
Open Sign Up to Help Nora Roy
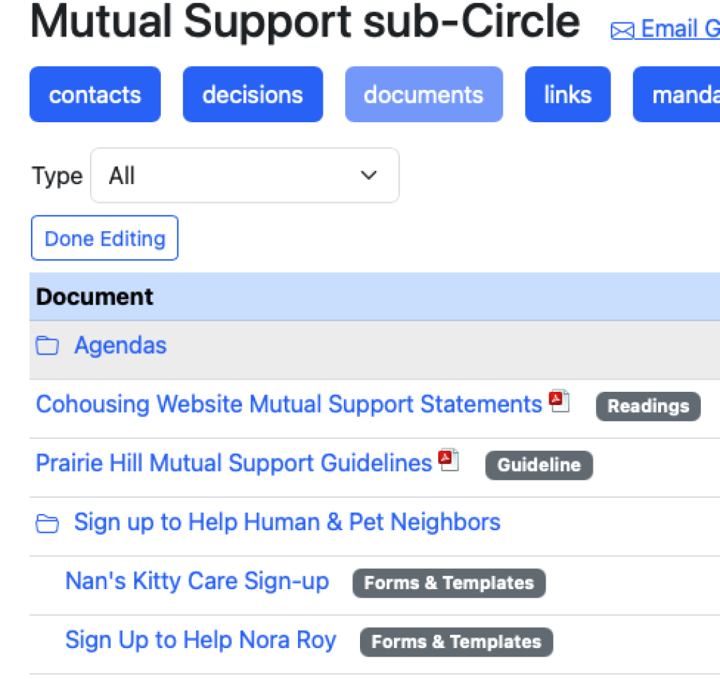point(200,640)
